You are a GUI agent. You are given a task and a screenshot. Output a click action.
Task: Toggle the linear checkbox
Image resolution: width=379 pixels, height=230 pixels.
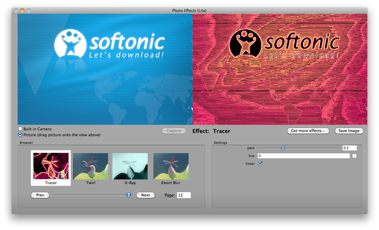coord(260,163)
